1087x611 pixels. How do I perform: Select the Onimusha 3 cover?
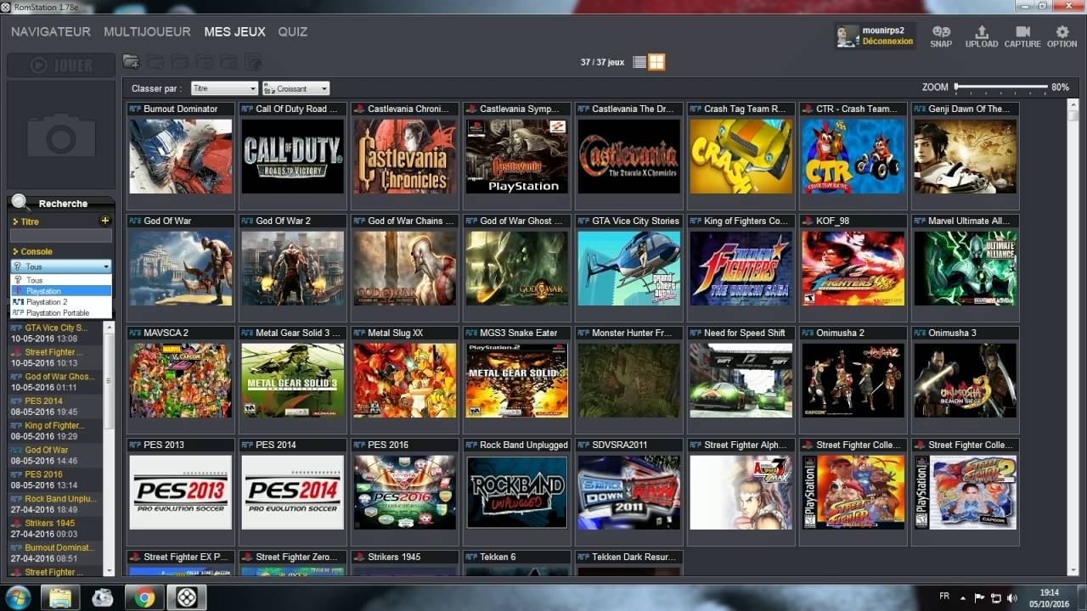tap(965, 380)
